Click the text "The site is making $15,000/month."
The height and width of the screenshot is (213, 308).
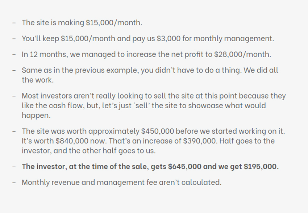click(82, 22)
